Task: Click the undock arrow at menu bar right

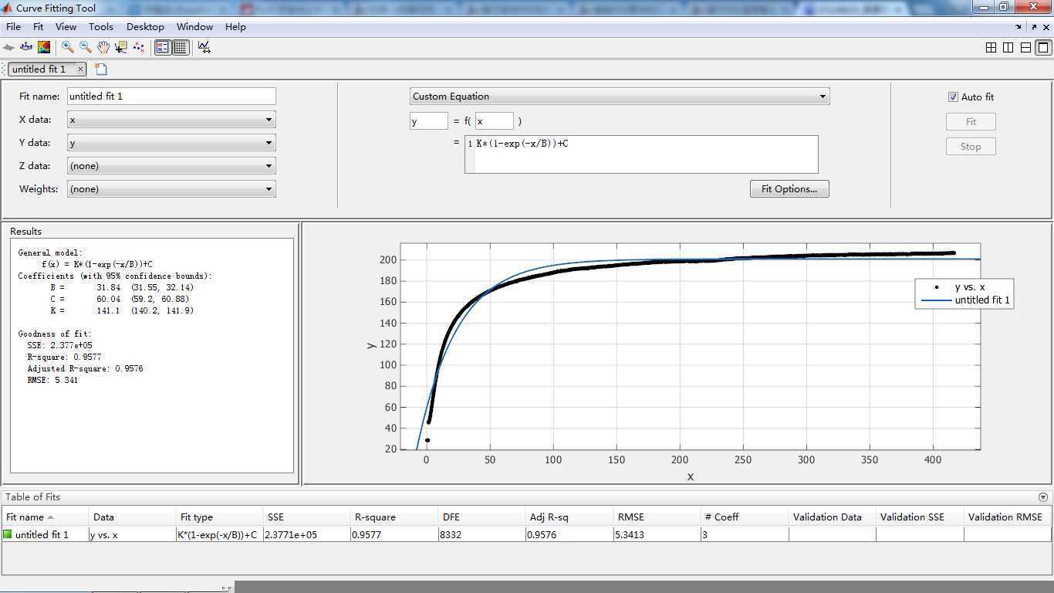Action: [1034, 27]
